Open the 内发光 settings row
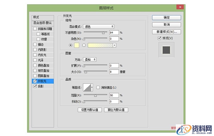The height and width of the screenshot is (136, 214). click(x=43, y=55)
